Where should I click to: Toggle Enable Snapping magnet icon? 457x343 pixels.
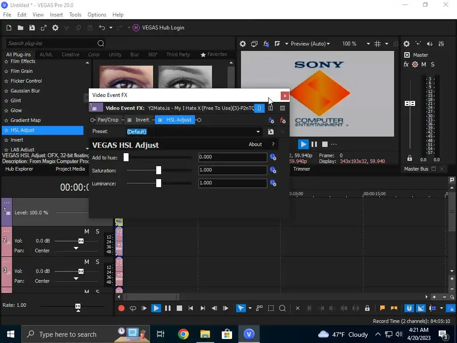pyautogui.click(x=409, y=308)
